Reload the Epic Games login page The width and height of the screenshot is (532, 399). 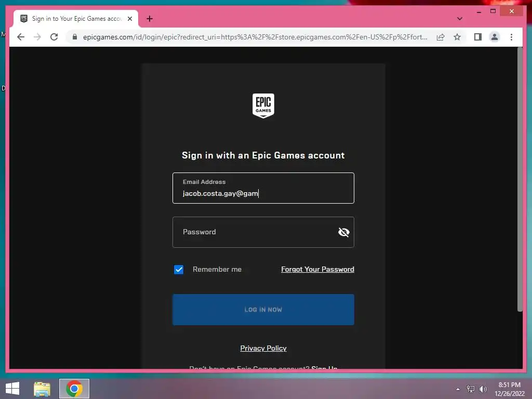(54, 37)
